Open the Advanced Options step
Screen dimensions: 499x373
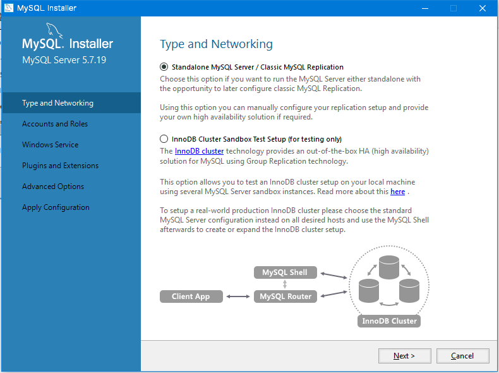click(53, 186)
